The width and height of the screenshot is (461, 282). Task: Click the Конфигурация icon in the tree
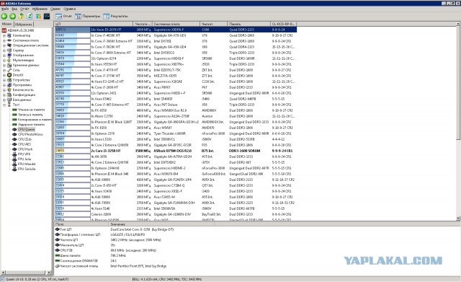tap(9, 94)
